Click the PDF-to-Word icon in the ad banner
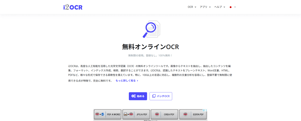This screenshot has width=301, height=121. [99, 115]
